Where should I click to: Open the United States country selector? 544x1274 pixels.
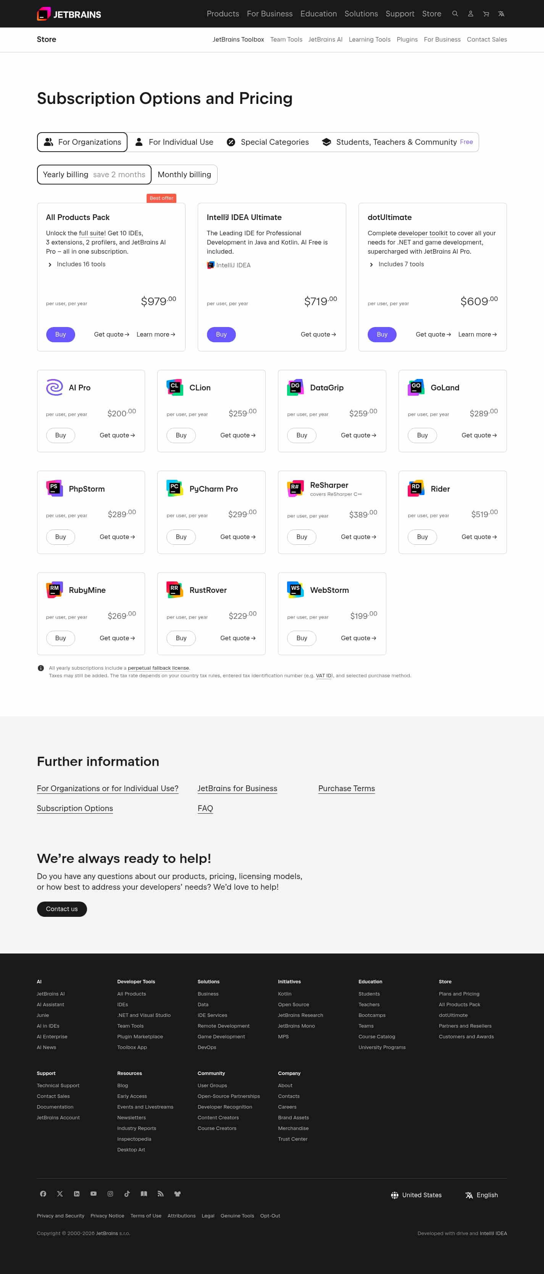pos(416,1195)
